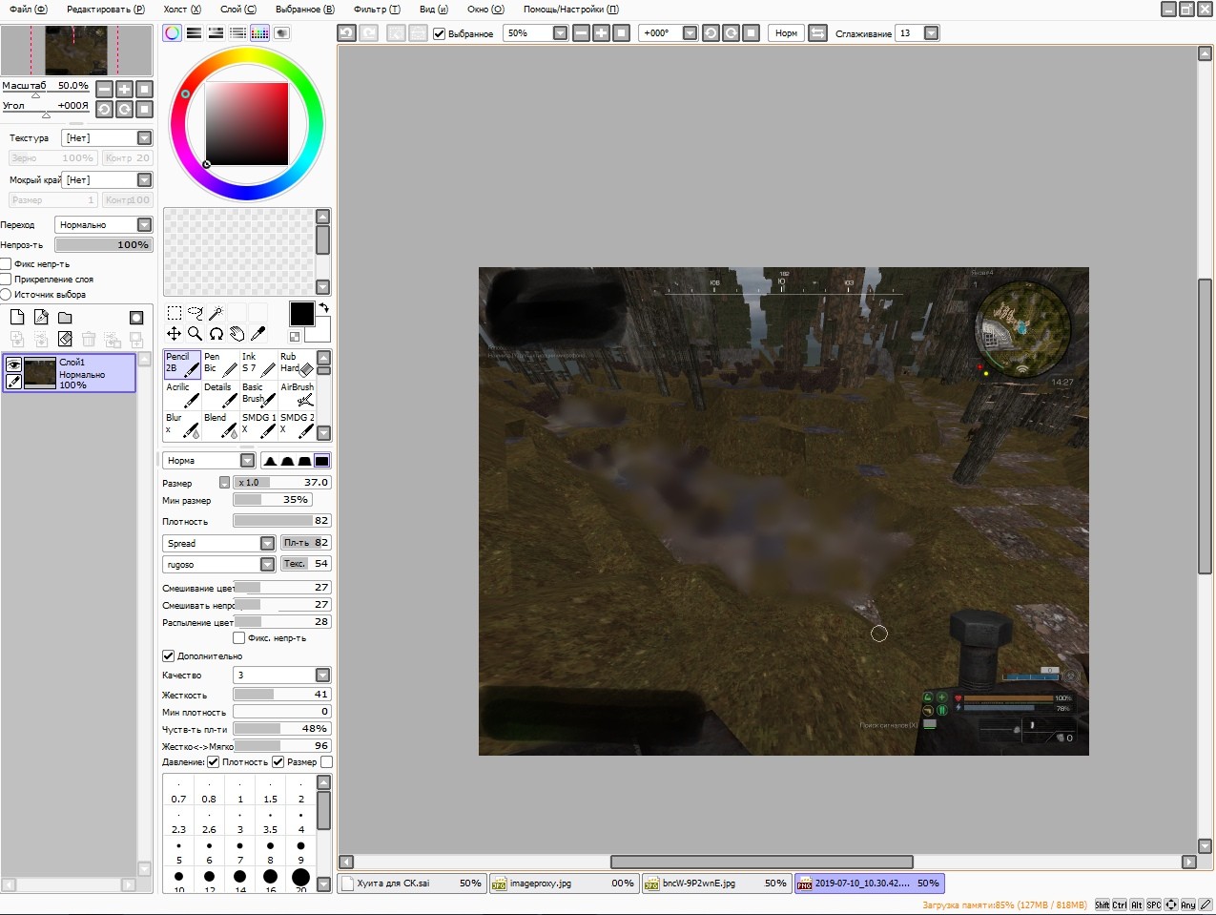The width and height of the screenshot is (1216, 915).
Task: Select the Pencil 2B brush
Action: 182,365
